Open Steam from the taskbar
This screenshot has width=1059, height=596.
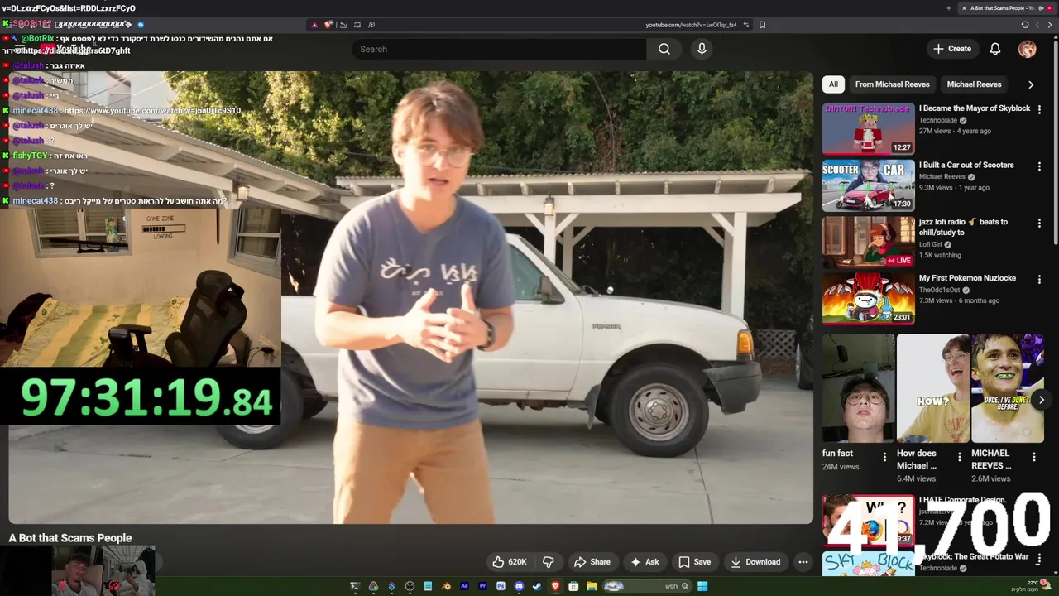pyautogui.click(x=537, y=586)
